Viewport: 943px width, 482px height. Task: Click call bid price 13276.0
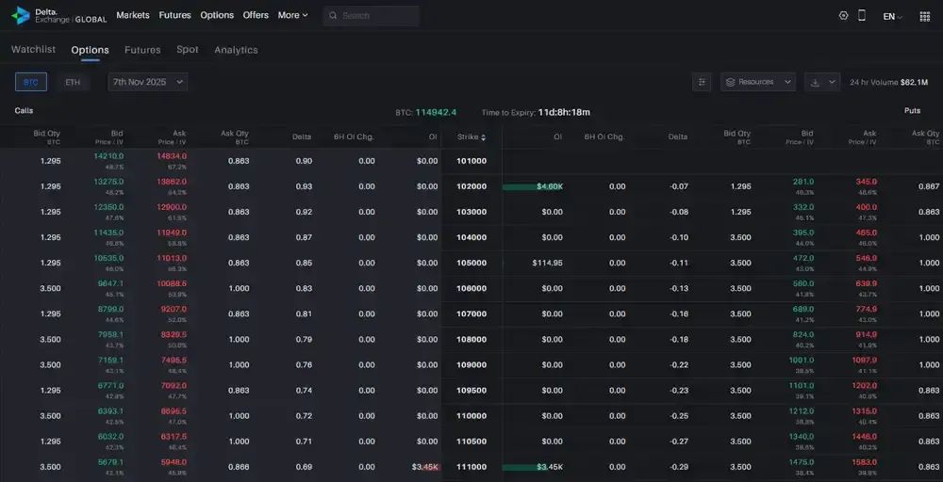(108, 182)
